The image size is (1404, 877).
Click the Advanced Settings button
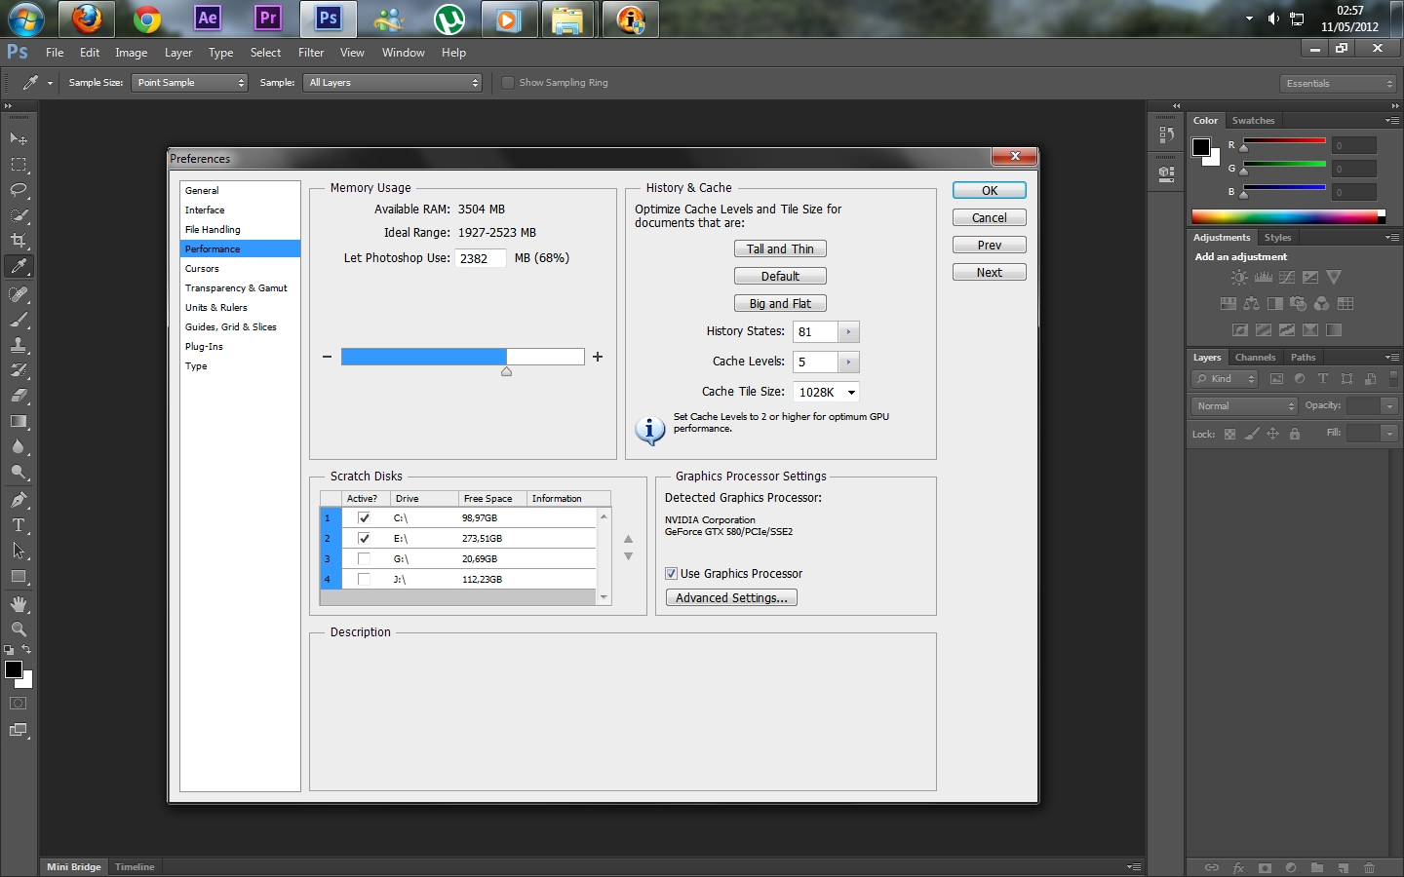coord(731,598)
